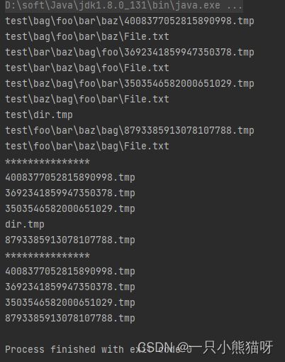The image size is (285, 362).
Task: Click the standalone dir.tmp line
Action: coord(25,224)
